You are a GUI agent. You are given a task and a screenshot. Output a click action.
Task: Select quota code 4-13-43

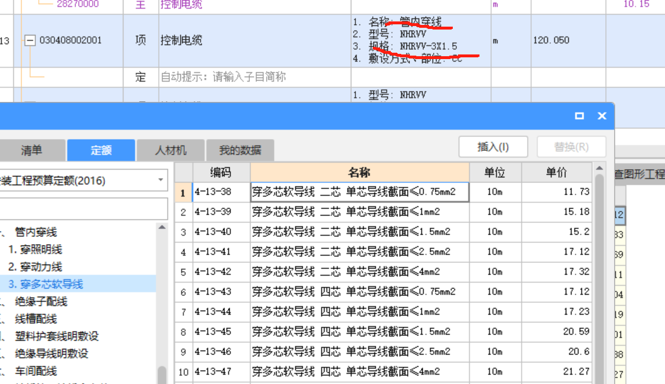coord(221,291)
